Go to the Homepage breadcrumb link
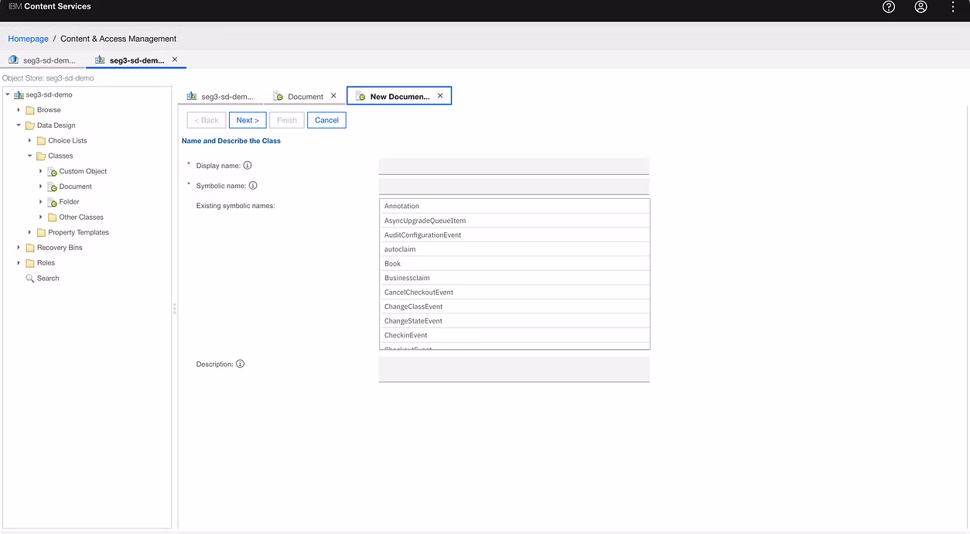Screen dimensions: 970x534 click(29, 39)
